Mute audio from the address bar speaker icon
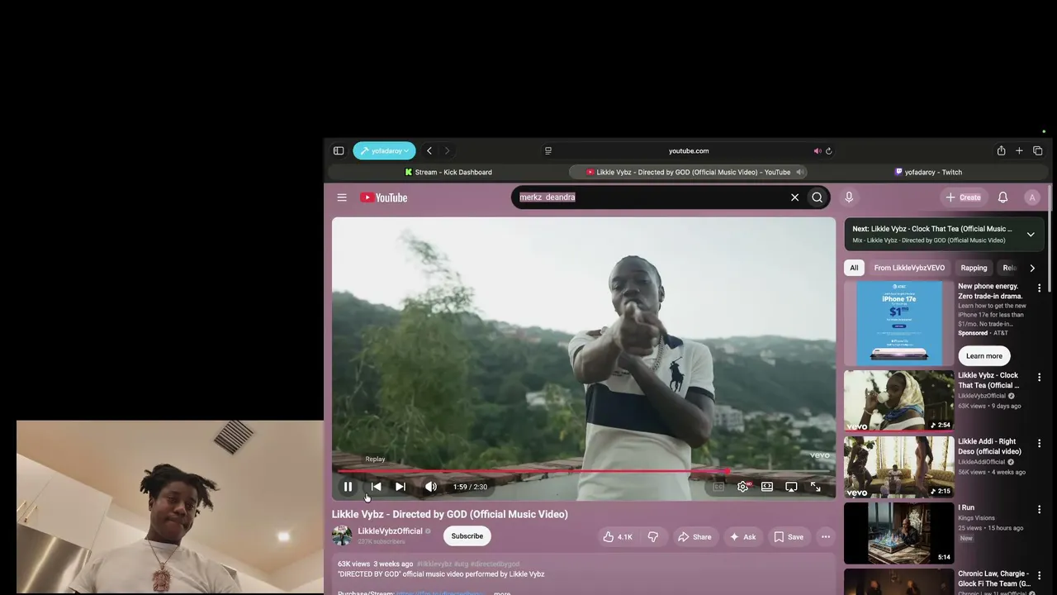The width and height of the screenshot is (1057, 595). [x=817, y=150]
